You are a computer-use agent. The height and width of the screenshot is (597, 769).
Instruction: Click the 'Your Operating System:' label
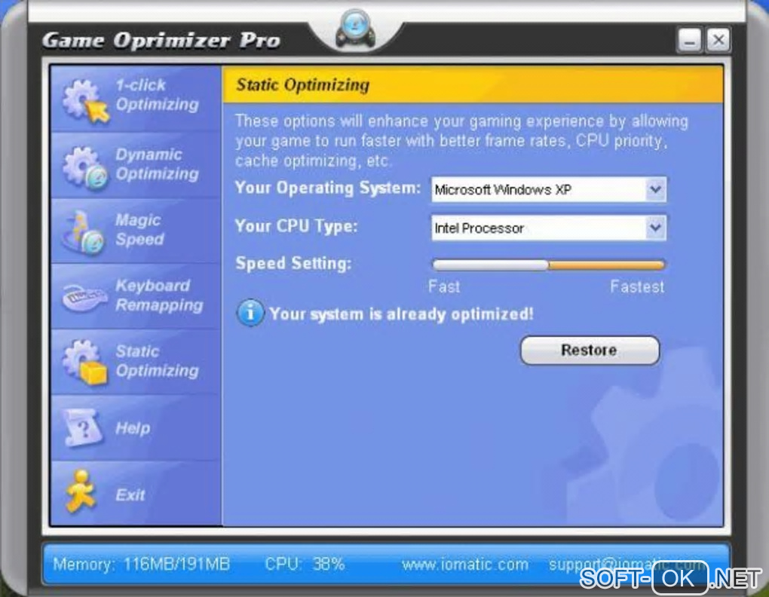tap(328, 188)
